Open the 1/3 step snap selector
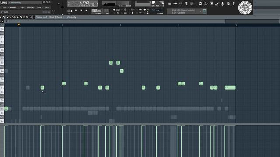 click(157, 10)
